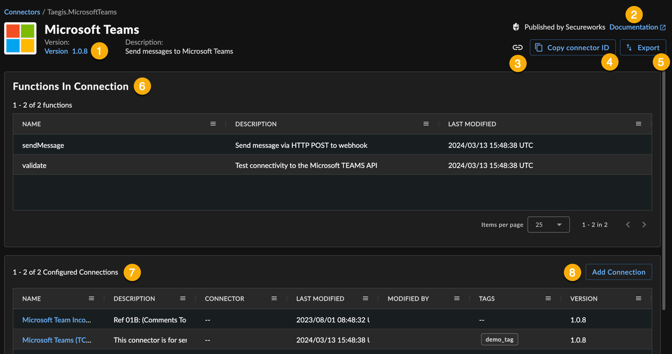Sort Functions table by NAME header
The width and height of the screenshot is (672, 354).
point(31,124)
